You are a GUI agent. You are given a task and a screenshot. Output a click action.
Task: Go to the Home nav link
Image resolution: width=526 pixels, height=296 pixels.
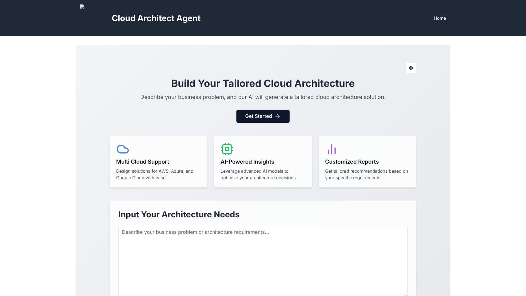click(x=439, y=18)
